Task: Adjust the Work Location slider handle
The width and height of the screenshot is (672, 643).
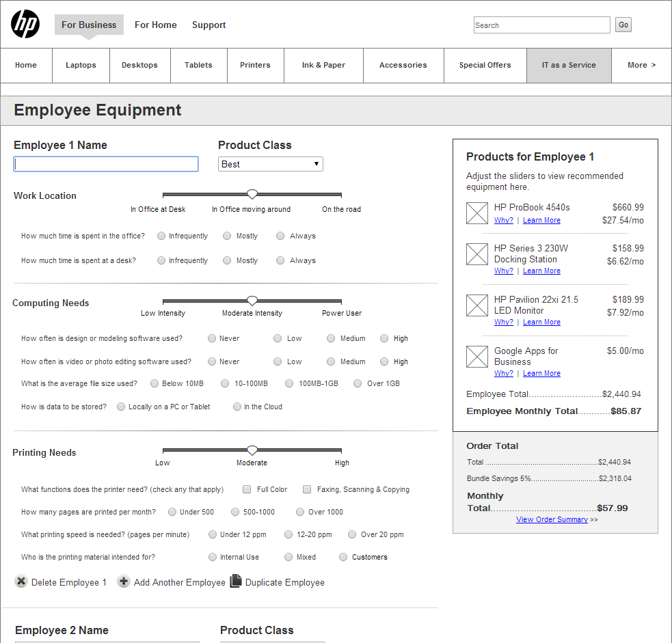Action: tap(252, 194)
